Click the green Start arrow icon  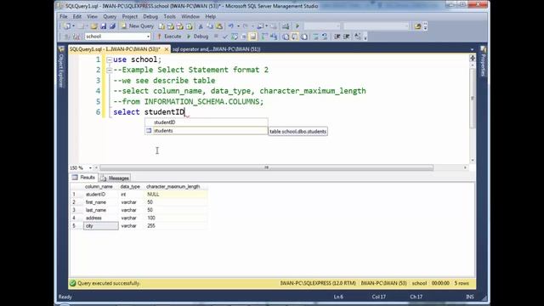point(297,26)
